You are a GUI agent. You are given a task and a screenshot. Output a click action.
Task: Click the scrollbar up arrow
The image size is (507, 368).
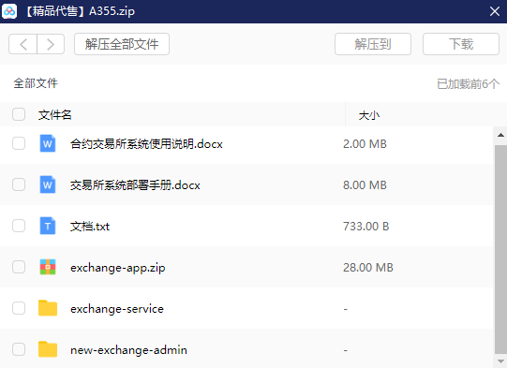(x=500, y=135)
